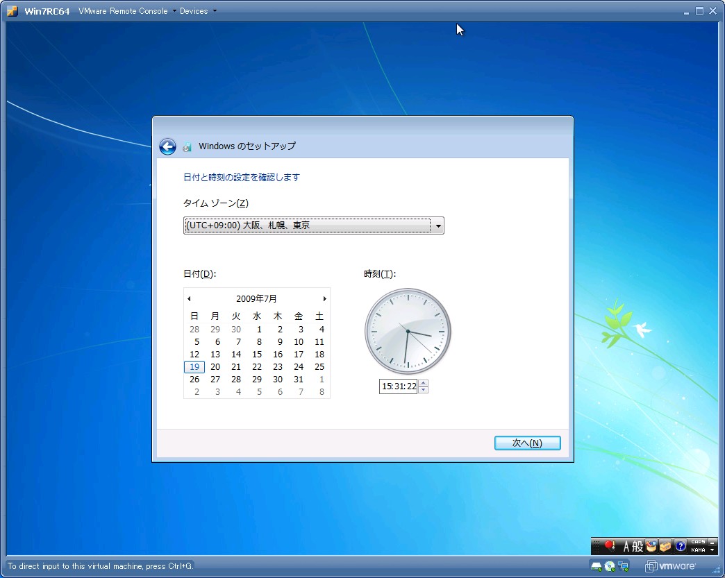This screenshot has height=578, width=725.
Task: Click the 日 Sunday column header
Action: (x=194, y=316)
